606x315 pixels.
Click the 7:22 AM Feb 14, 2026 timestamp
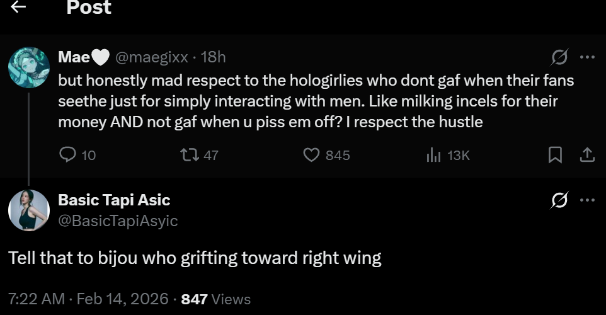tap(88, 299)
